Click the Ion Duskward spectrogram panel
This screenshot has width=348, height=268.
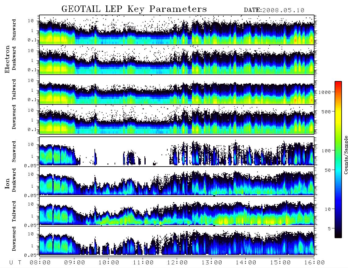click(x=177, y=181)
